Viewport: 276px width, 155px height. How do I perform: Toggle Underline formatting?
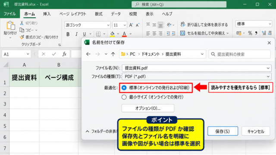click(85, 34)
